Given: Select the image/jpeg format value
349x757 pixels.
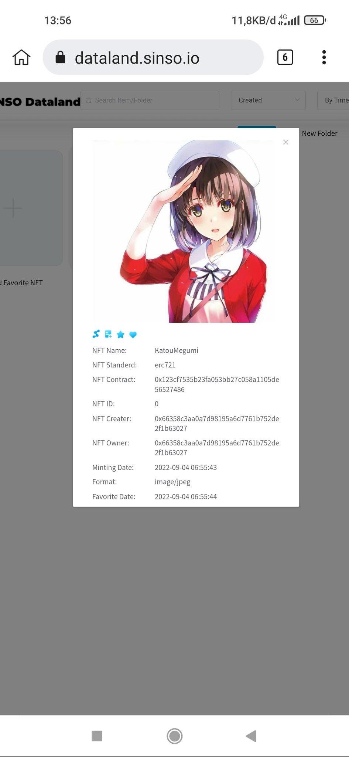Looking at the screenshot, I should click(x=172, y=482).
